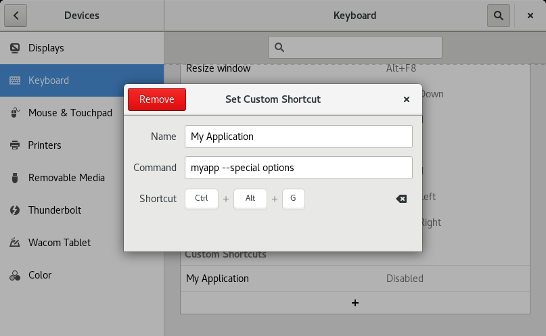Open the Printers panel label
Screen dimensions: 546x336
coord(45,145)
